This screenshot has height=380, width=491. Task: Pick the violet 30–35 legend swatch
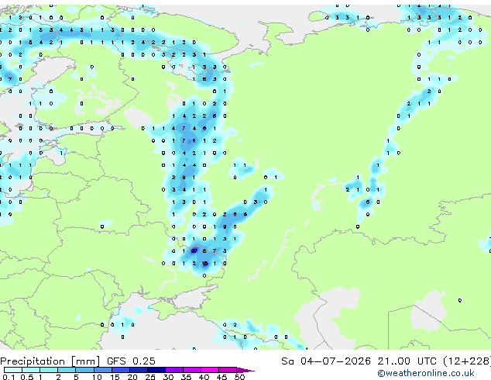point(174,370)
